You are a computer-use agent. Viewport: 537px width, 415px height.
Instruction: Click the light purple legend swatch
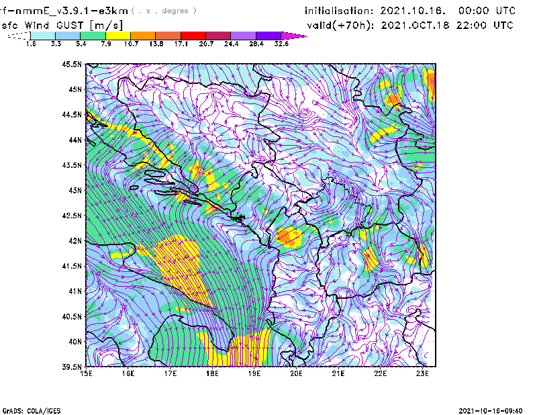point(244,36)
